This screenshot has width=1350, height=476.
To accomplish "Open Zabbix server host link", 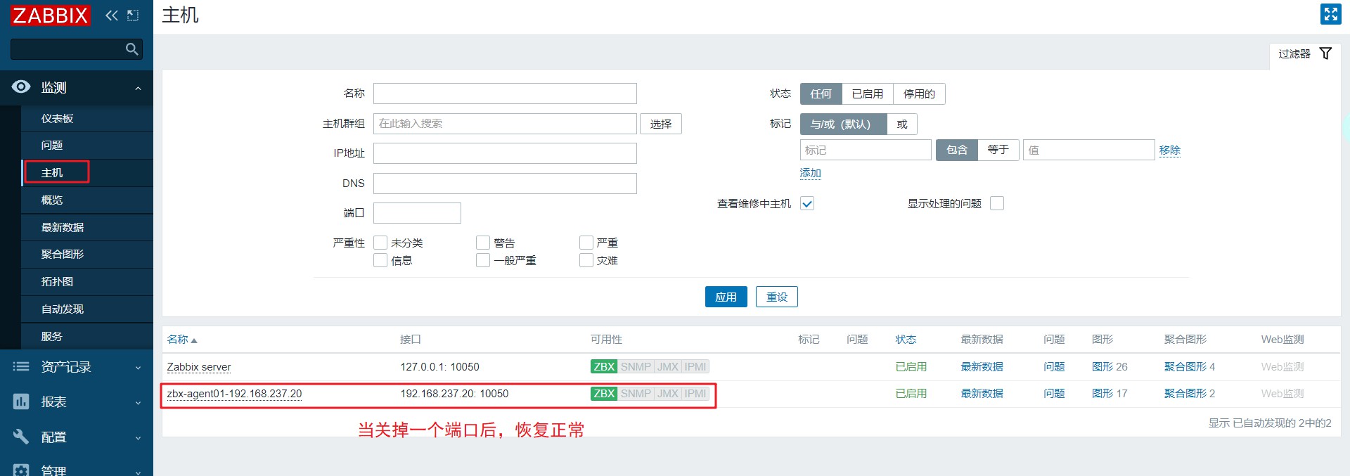I will (x=198, y=367).
